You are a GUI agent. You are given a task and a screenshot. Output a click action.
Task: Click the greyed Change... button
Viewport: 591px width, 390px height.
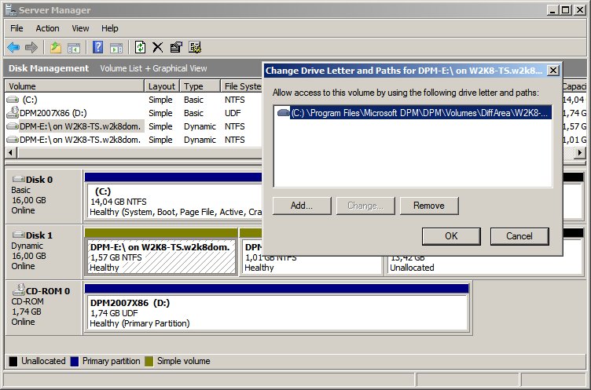coord(365,206)
